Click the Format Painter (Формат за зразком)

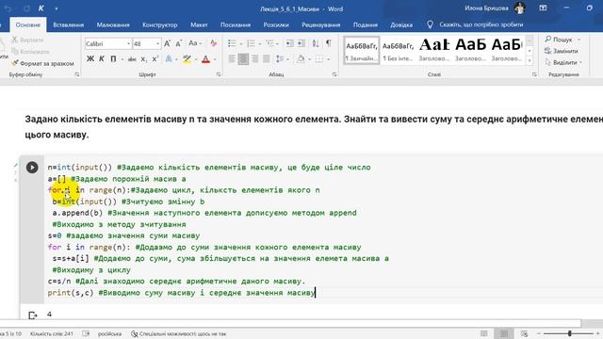[x=42, y=63]
